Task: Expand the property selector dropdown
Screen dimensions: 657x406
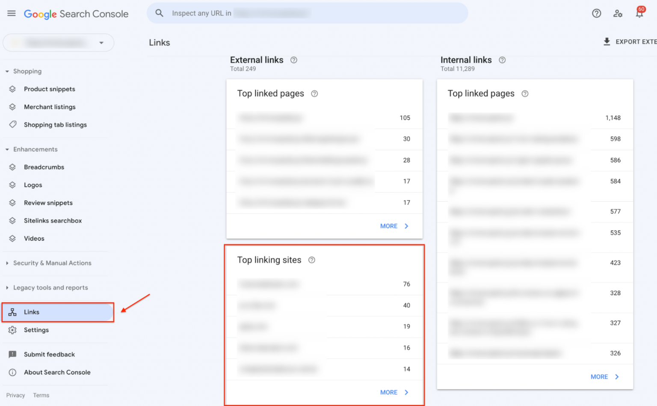Action: 101,43
